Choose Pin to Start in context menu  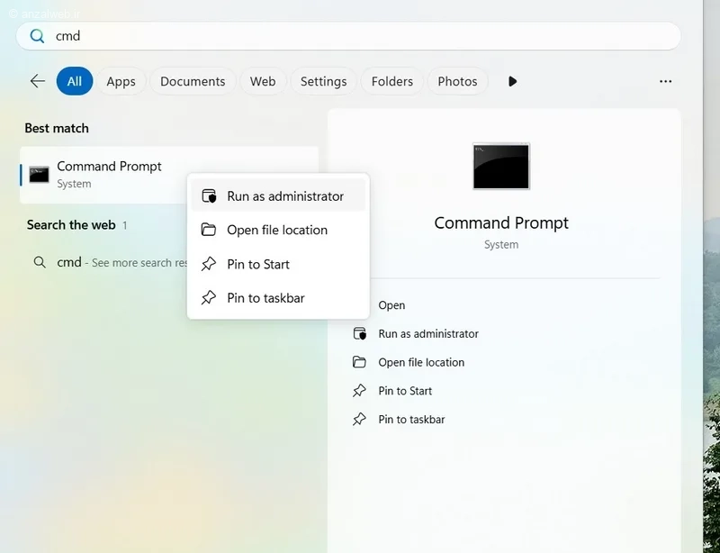coord(278,264)
